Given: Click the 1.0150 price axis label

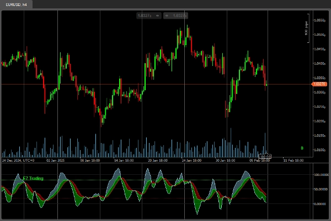Looking at the screenshot, I should tap(319, 135).
